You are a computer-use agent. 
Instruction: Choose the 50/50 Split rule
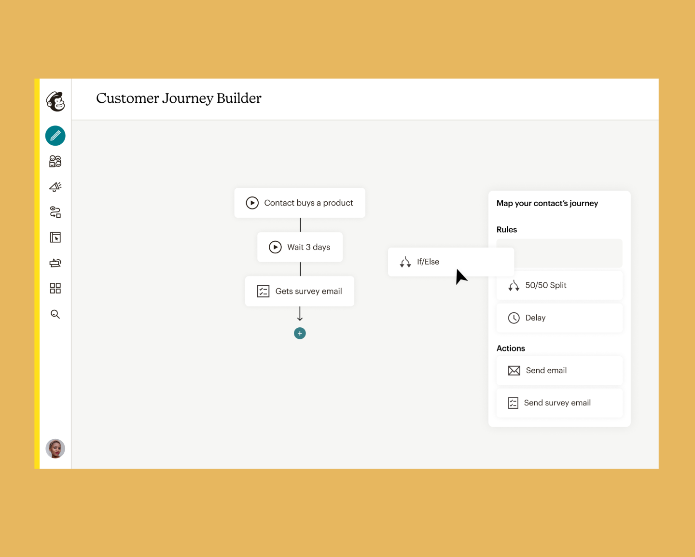pyautogui.click(x=559, y=286)
